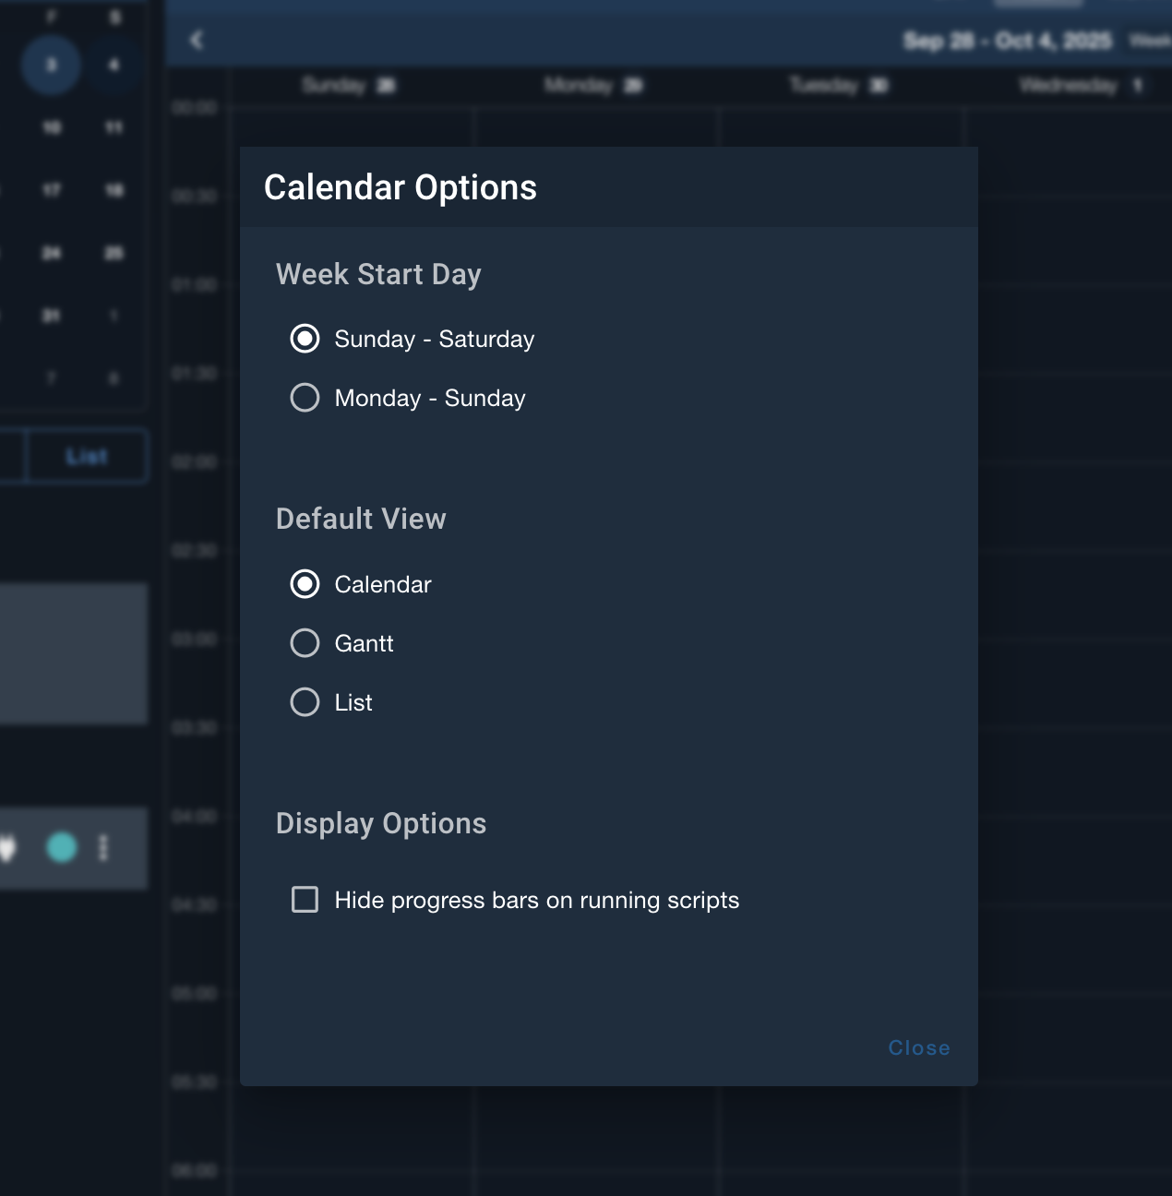Image resolution: width=1172 pixels, height=1196 pixels.
Task: Select date 4 in mini calendar
Action: click(114, 66)
